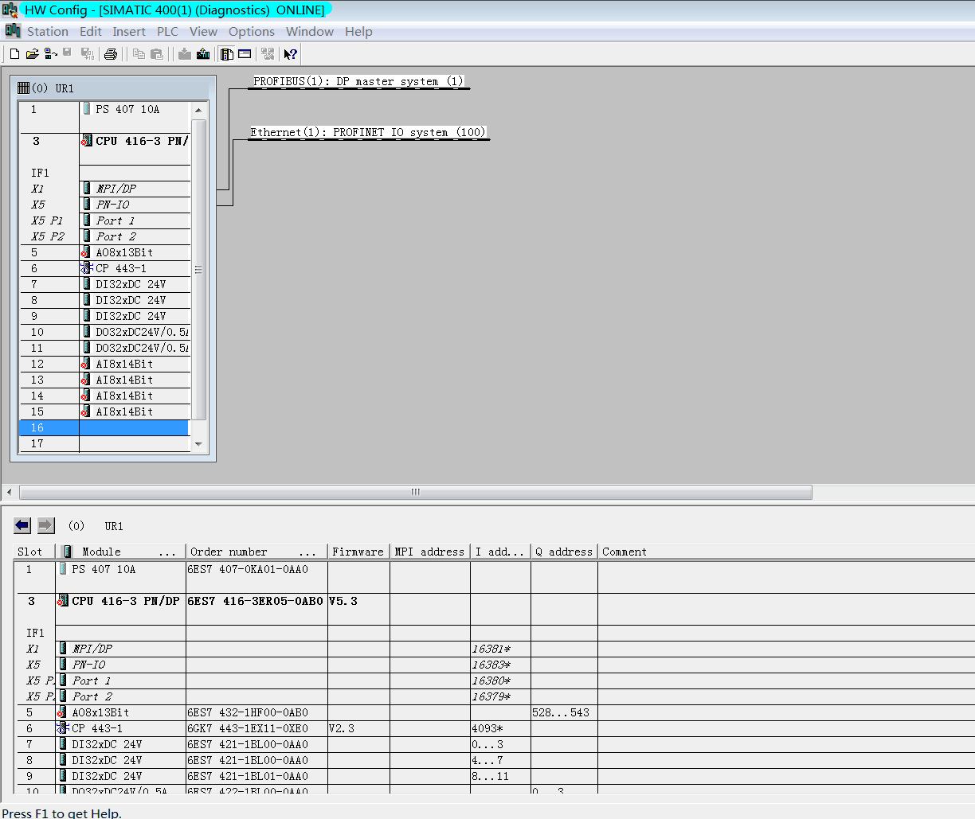Click the Firmware column header

coord(358,552)
